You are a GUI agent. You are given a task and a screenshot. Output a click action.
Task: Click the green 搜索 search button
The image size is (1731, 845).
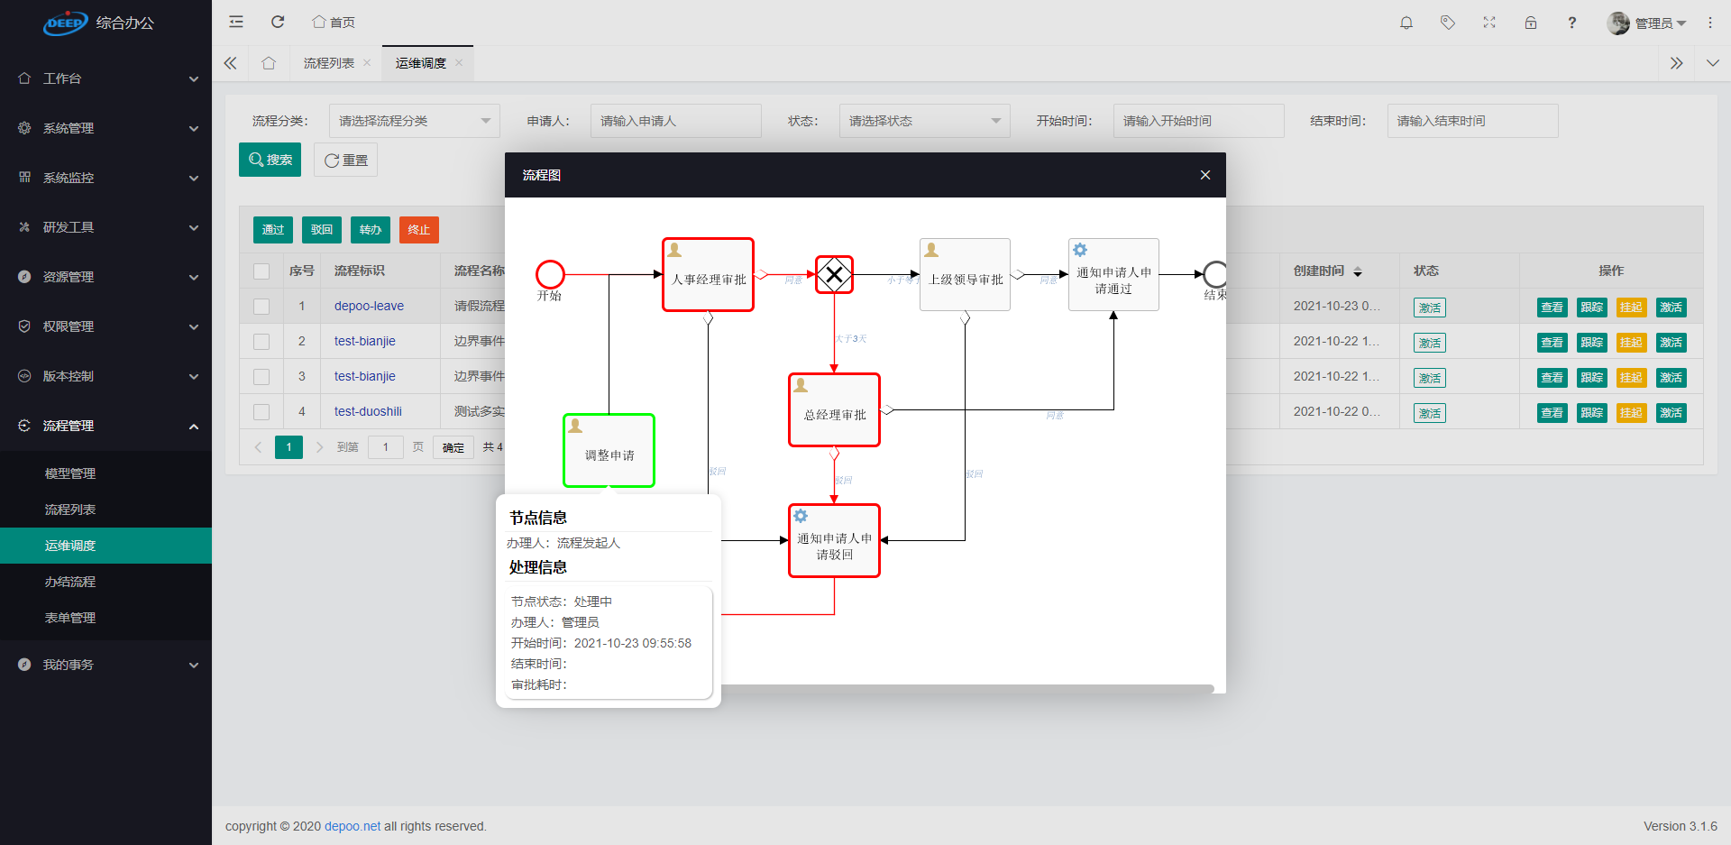coord(270,160)
